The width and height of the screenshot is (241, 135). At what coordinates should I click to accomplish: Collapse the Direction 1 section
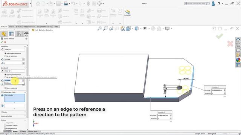pyautogui.click(x=25, y=46)
